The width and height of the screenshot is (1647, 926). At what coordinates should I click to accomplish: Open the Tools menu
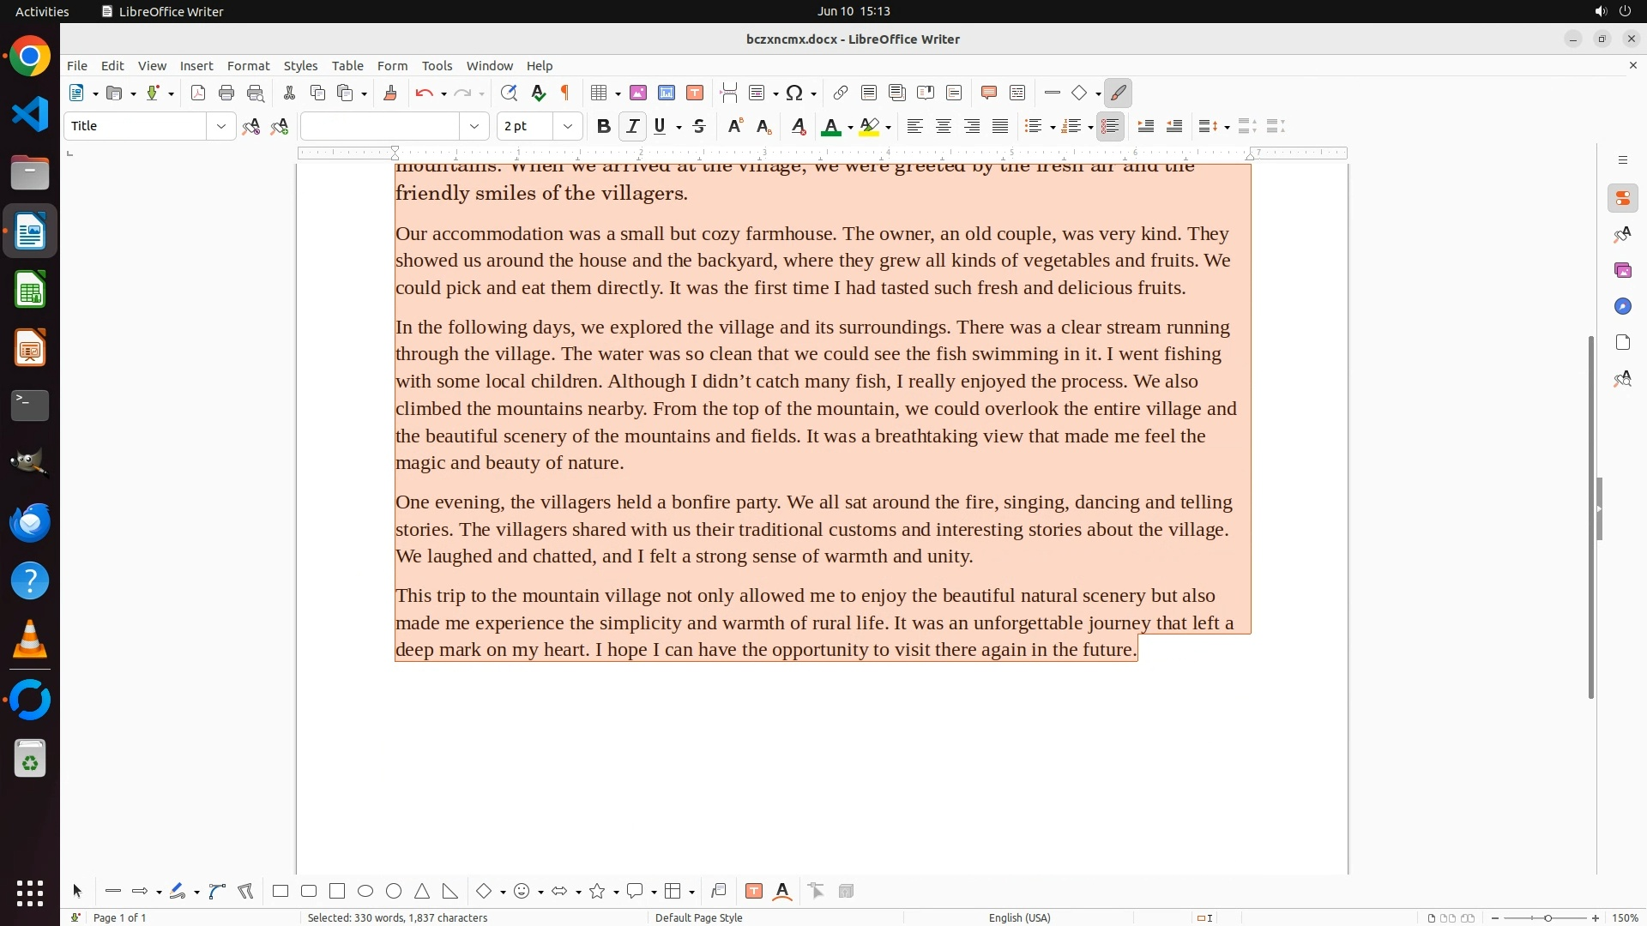[x=437, y=65]
